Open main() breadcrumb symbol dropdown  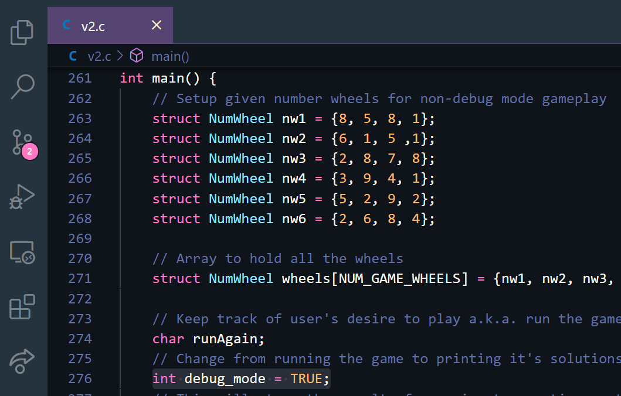(170, 56)
